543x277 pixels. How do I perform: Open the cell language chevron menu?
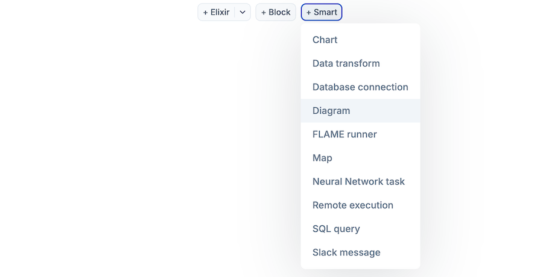243,12
